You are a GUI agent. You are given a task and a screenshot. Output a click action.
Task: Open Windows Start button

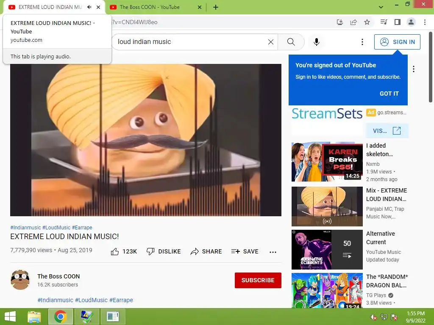click(10, 317)
